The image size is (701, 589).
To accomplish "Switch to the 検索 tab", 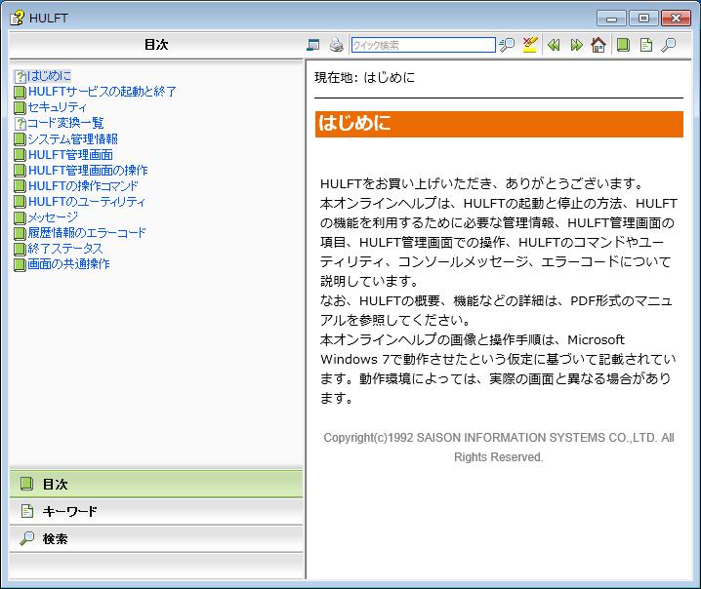I will [156, 538].
